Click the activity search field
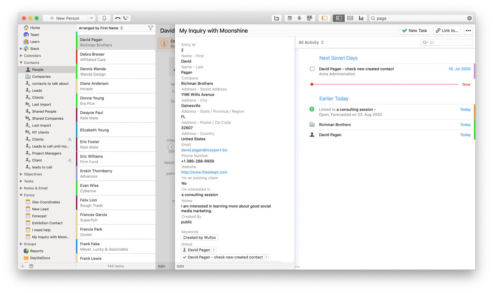 (x=447, y=42)
